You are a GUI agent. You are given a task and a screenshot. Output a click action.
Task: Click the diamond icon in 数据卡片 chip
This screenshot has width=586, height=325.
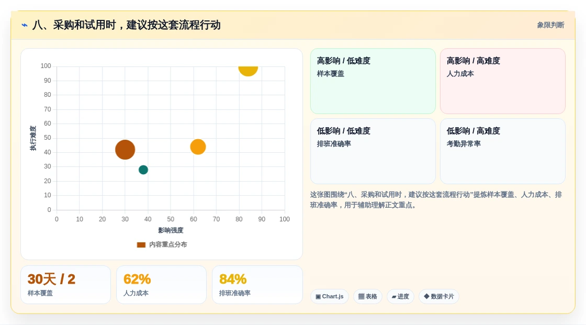(x=426, y=296)
